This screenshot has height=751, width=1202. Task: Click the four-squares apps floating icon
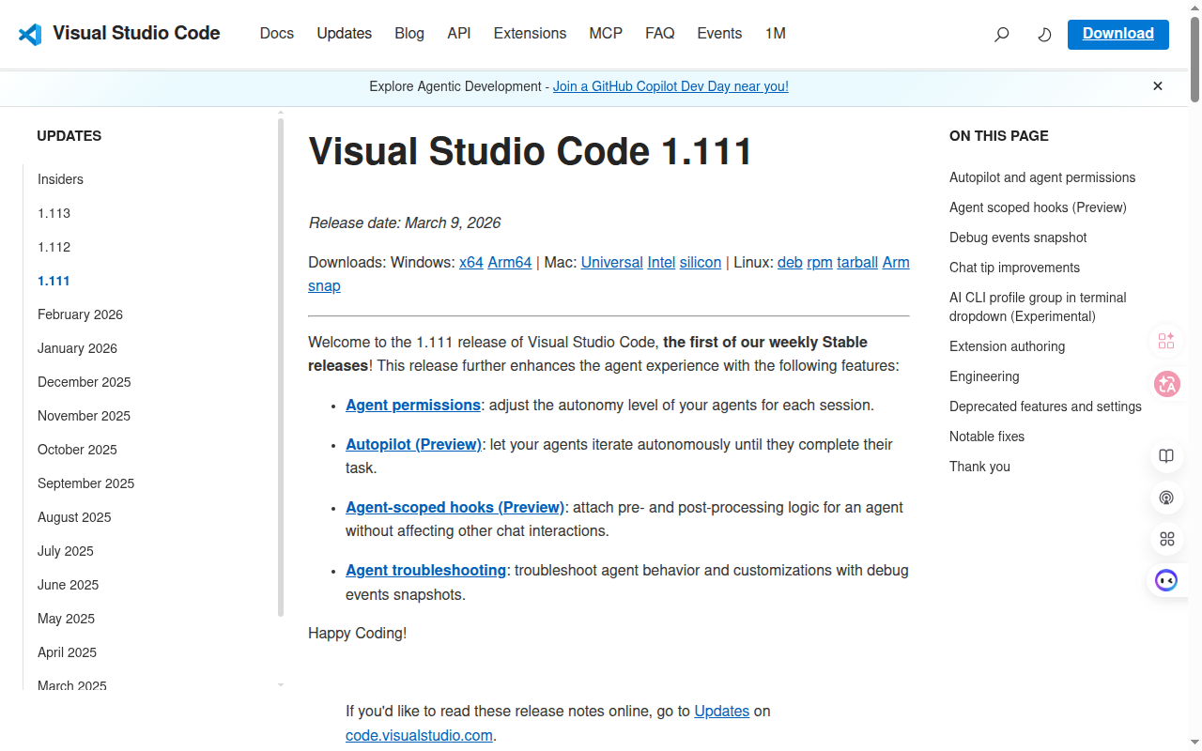point(1166,539)
